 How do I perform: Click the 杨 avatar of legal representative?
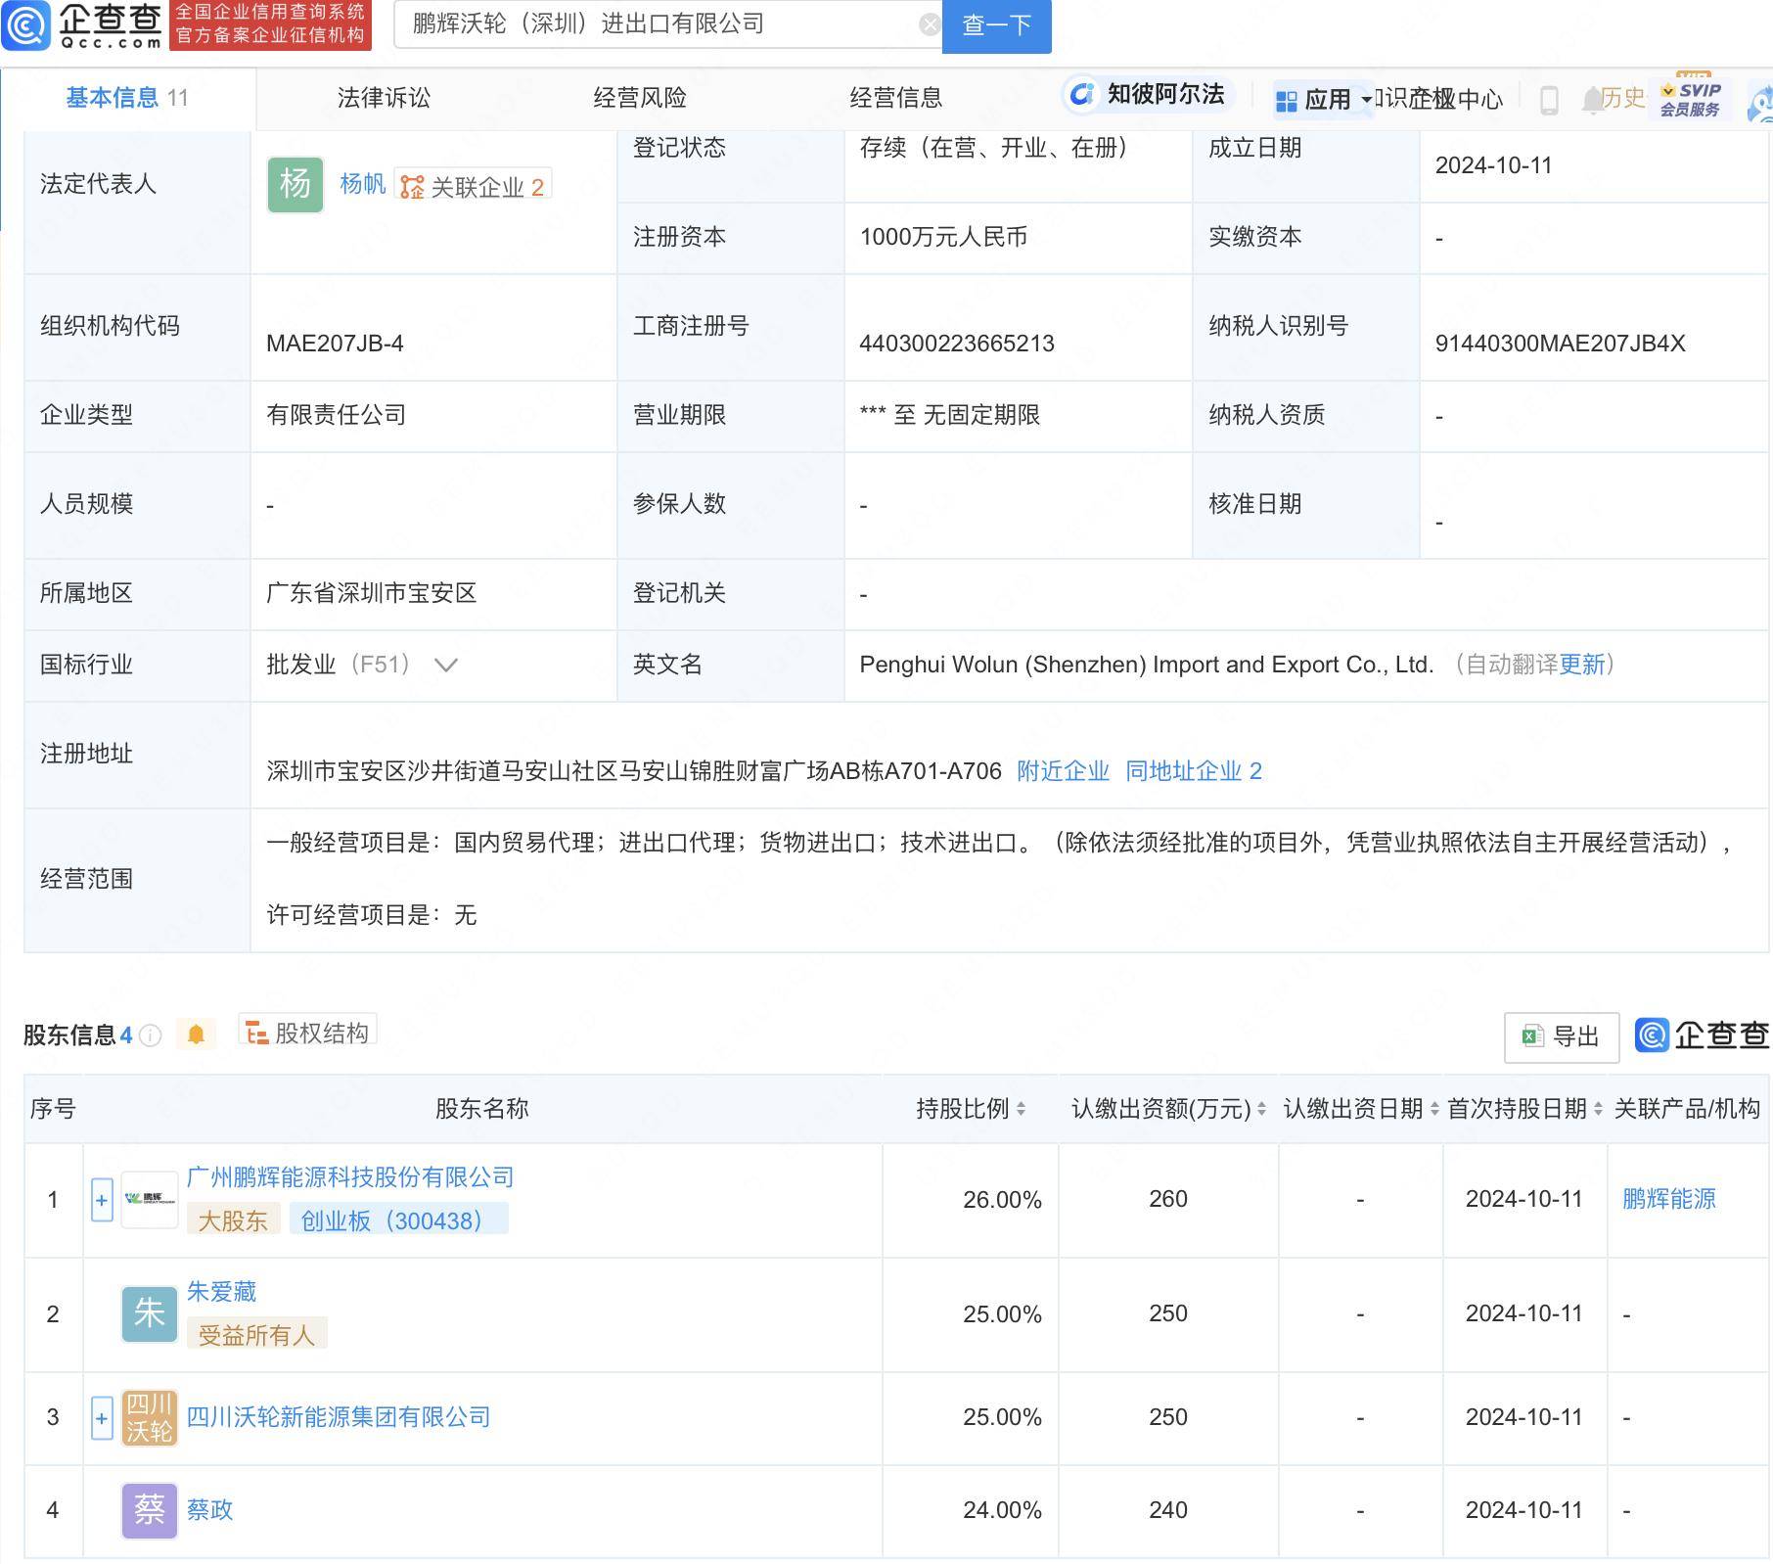coord(295,184)
